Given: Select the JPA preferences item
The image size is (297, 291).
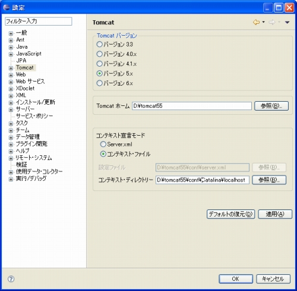Looking at the screenshot, I should point(21,61).
